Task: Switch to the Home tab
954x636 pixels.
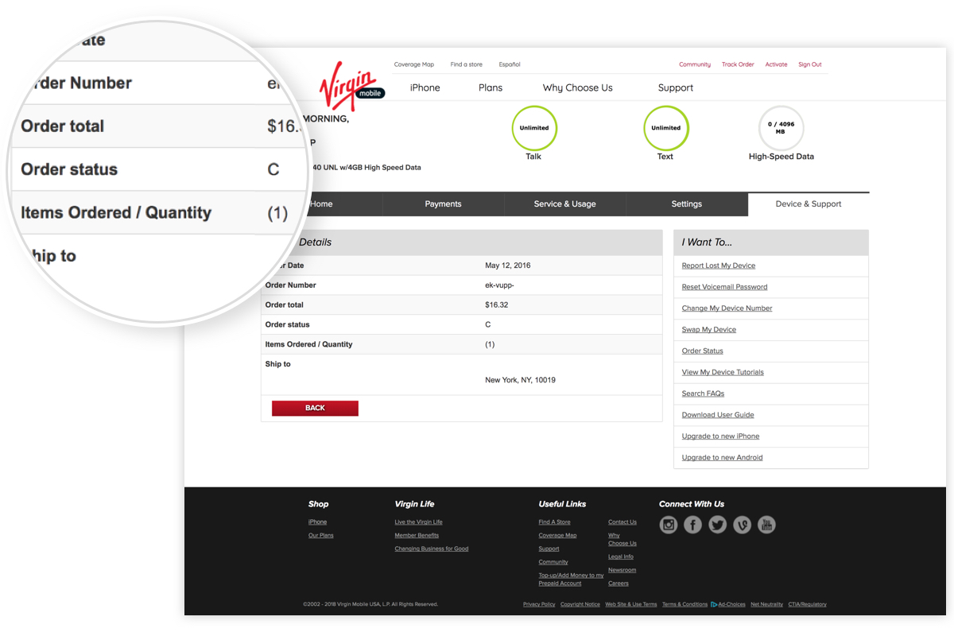Action: pos(321,204)
